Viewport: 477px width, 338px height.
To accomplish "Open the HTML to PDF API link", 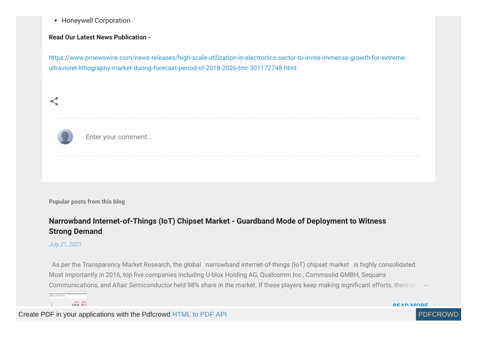I will click(199, 315).
